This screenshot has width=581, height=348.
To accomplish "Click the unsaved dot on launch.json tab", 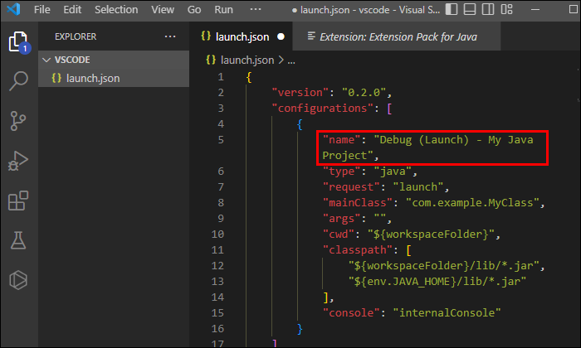I will point(281,37).
